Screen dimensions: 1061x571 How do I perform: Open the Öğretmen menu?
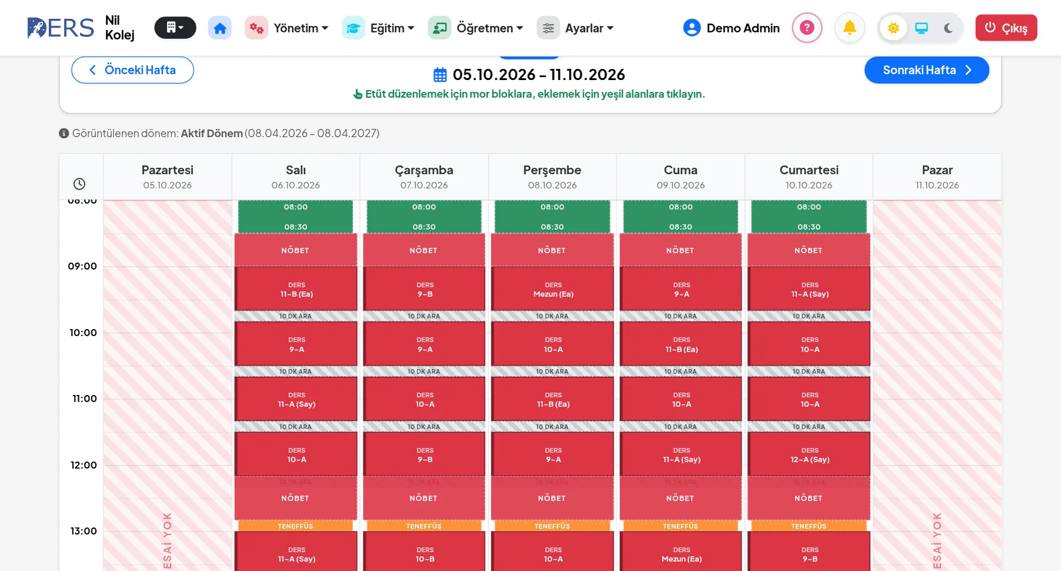[x=476, y=28]
